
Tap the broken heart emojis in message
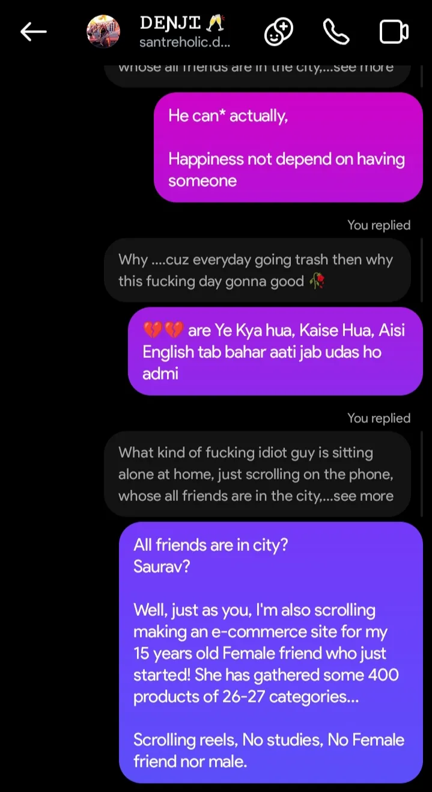[x=163, y=330]
